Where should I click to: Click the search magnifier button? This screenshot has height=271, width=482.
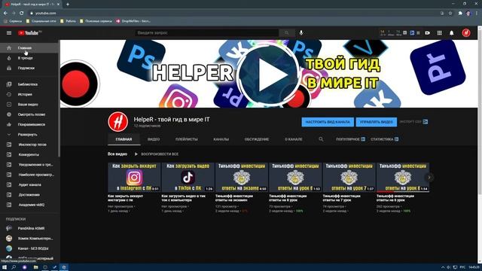pos(287,33)
